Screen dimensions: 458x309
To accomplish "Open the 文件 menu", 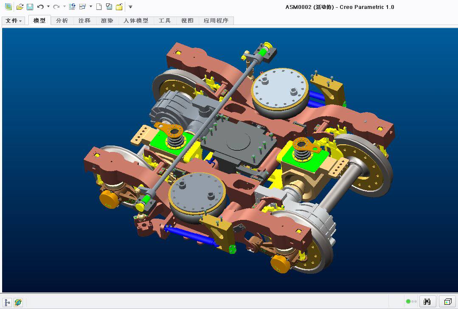I will [x=14, y=21].
